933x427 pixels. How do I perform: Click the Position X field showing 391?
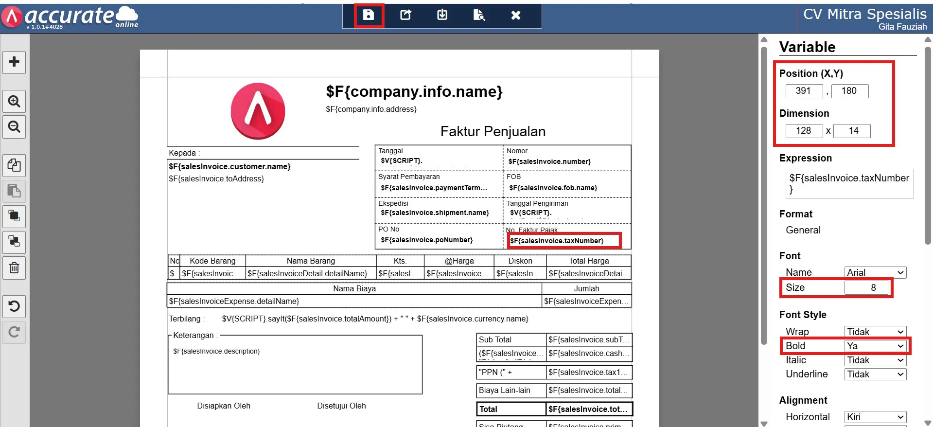click(804, 91)
